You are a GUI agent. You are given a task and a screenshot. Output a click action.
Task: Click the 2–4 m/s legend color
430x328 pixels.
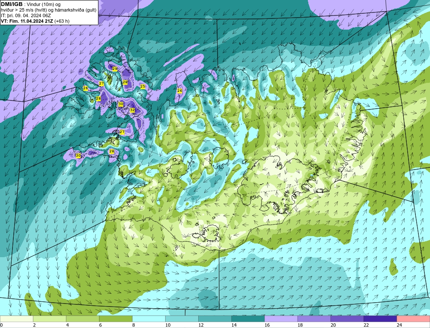click(x=49, y=319)
